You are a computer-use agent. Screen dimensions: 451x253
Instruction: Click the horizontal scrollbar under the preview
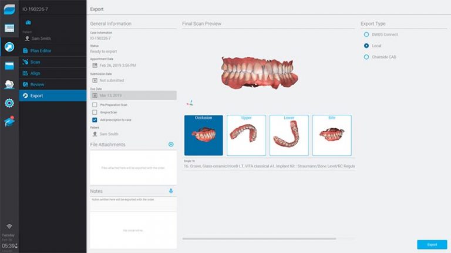(x=259, y=238)
